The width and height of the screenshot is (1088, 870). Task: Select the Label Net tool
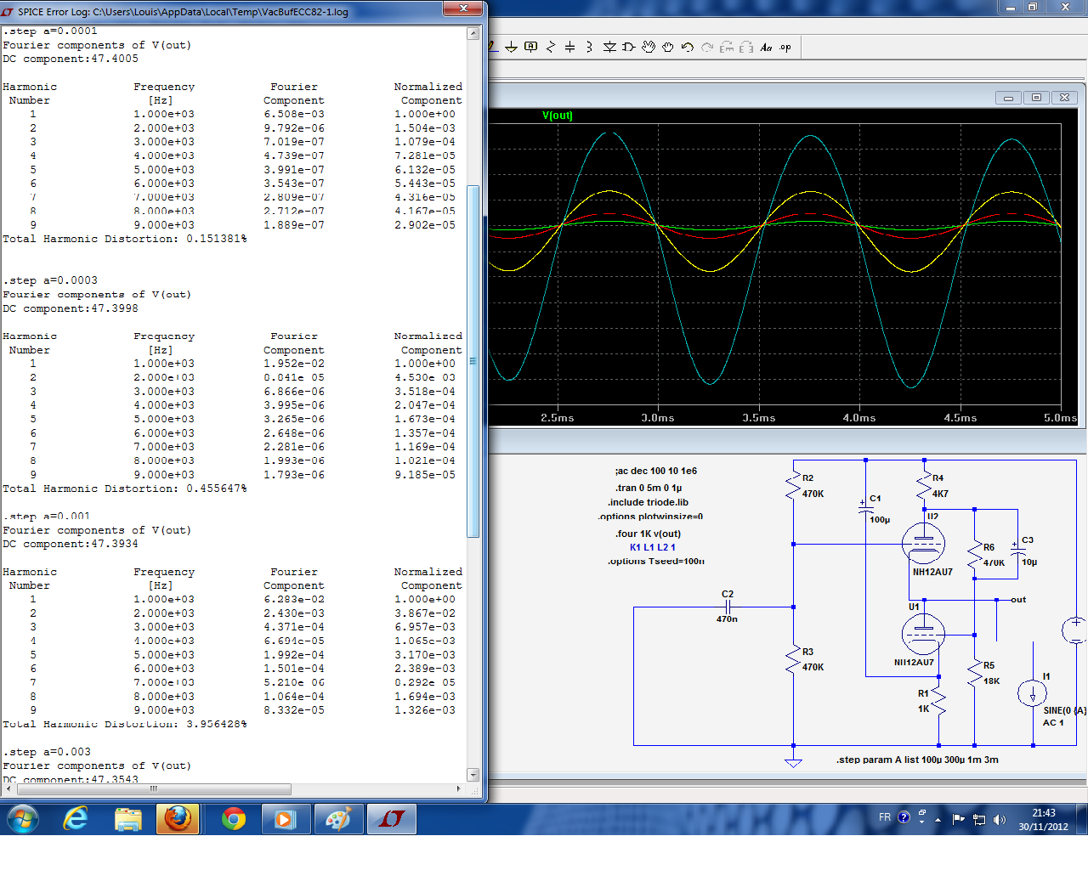[x=531, y=48]
